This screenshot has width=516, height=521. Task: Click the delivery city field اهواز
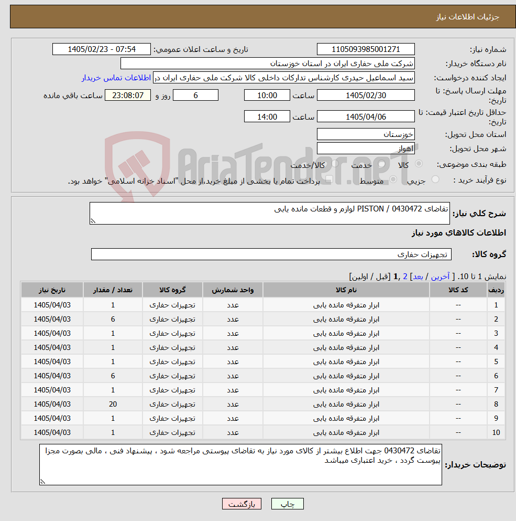click(x=366, y=148)
